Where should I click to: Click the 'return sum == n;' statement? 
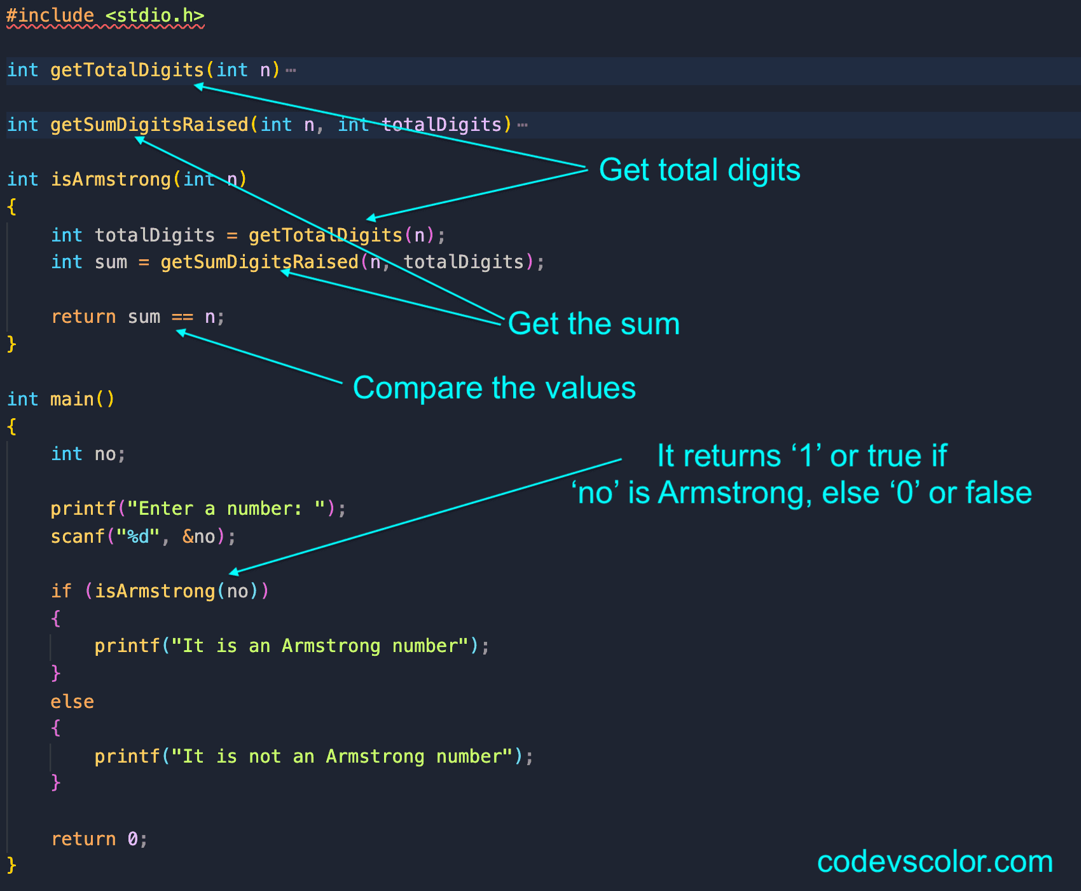pos(138,316)
